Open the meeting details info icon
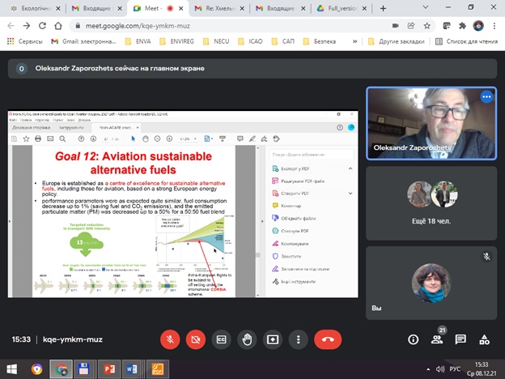505x379 pixels. [x=414, y=339]
